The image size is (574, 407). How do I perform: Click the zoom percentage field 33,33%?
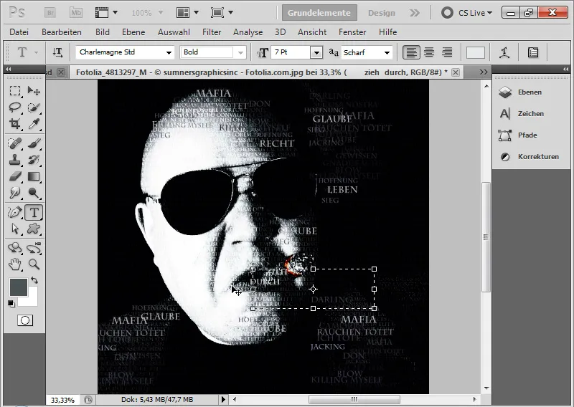pyautogui.click(x=62, y=400)
